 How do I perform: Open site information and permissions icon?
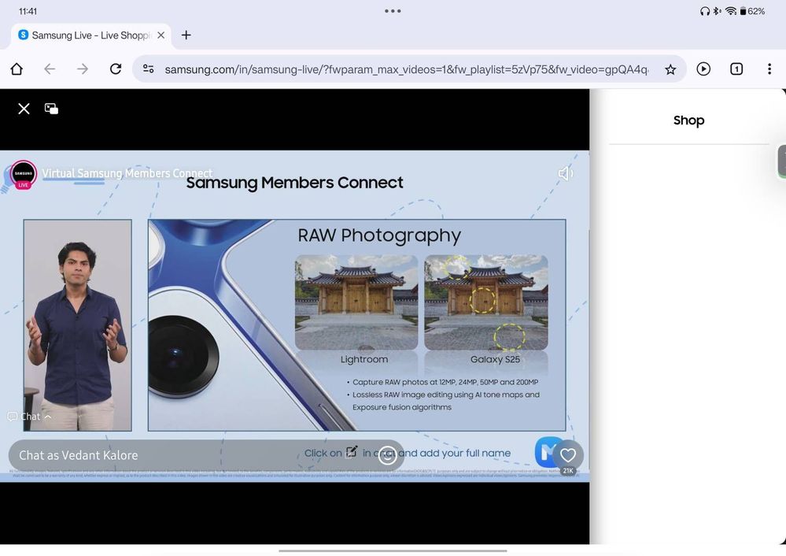[x=149, y=69]
